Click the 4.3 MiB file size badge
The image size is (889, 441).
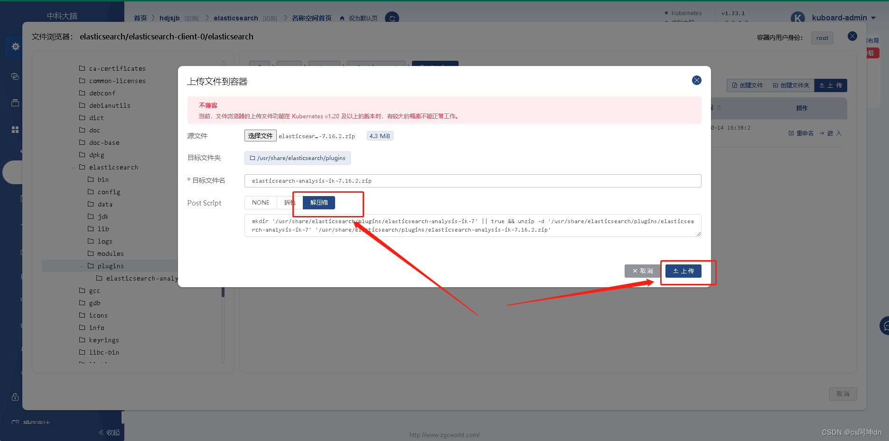tap(380, 136)
